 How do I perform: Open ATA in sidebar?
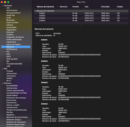(x=8, y=8)
